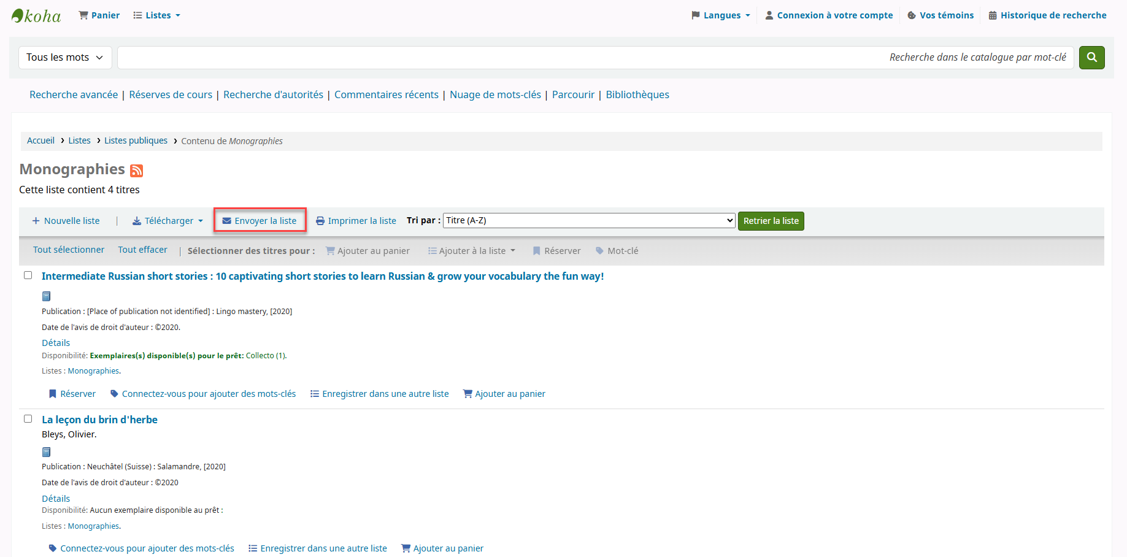Click Tout sélectionner to select all titles
The width and height of the screenshot is (1127, 557).
tap(69, 250)
